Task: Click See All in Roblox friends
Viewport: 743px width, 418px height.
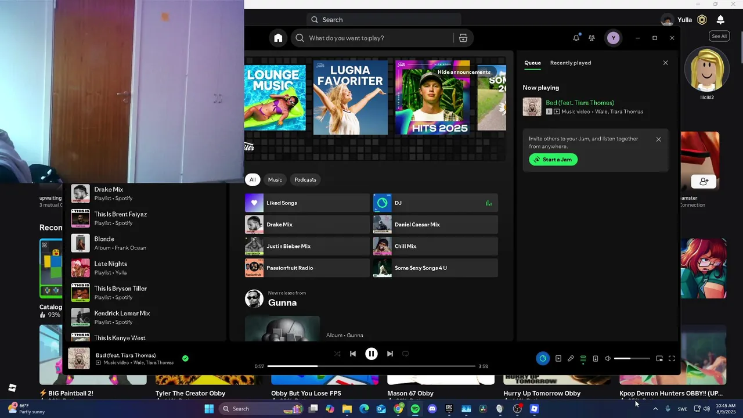Action: coord(719,36)
